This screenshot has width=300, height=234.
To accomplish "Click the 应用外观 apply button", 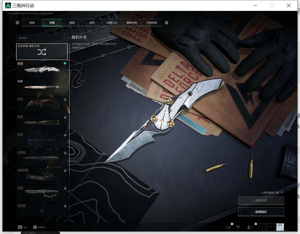I will (x=261, y=200).
